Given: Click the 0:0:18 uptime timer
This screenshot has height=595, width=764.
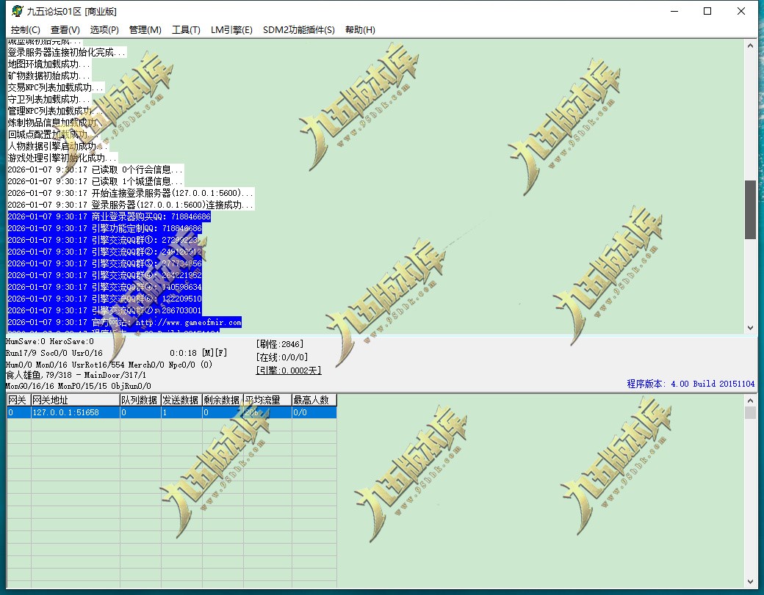Looking at the screenshot, I should click(x=183, y=353).
